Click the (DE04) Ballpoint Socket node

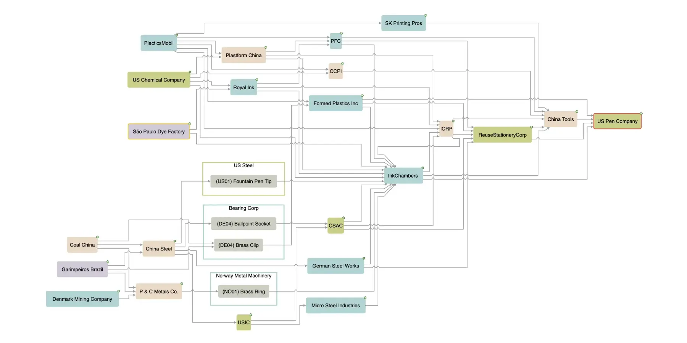[244, 224]
